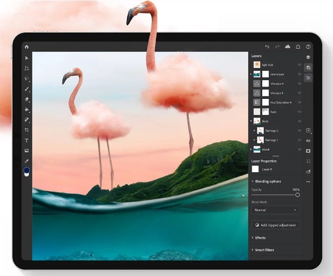Select the Layer 0 thumbnail in properties
Image resolution: width=333 pixels, height=276 pixels.
pyautogui.click(x=255, y=169)
